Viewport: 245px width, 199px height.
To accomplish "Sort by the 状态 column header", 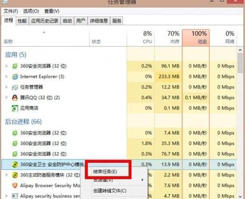I will (x=108, y=38).
